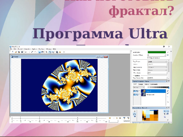This screenshot has height=137, width=183.
Task: Open the layer merge mode dropdown
Action: click(139, 87)
